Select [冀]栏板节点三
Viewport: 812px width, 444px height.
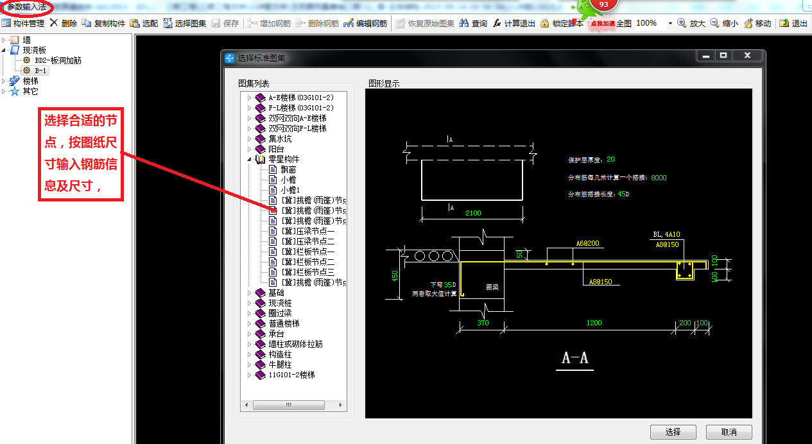point(308,272)
